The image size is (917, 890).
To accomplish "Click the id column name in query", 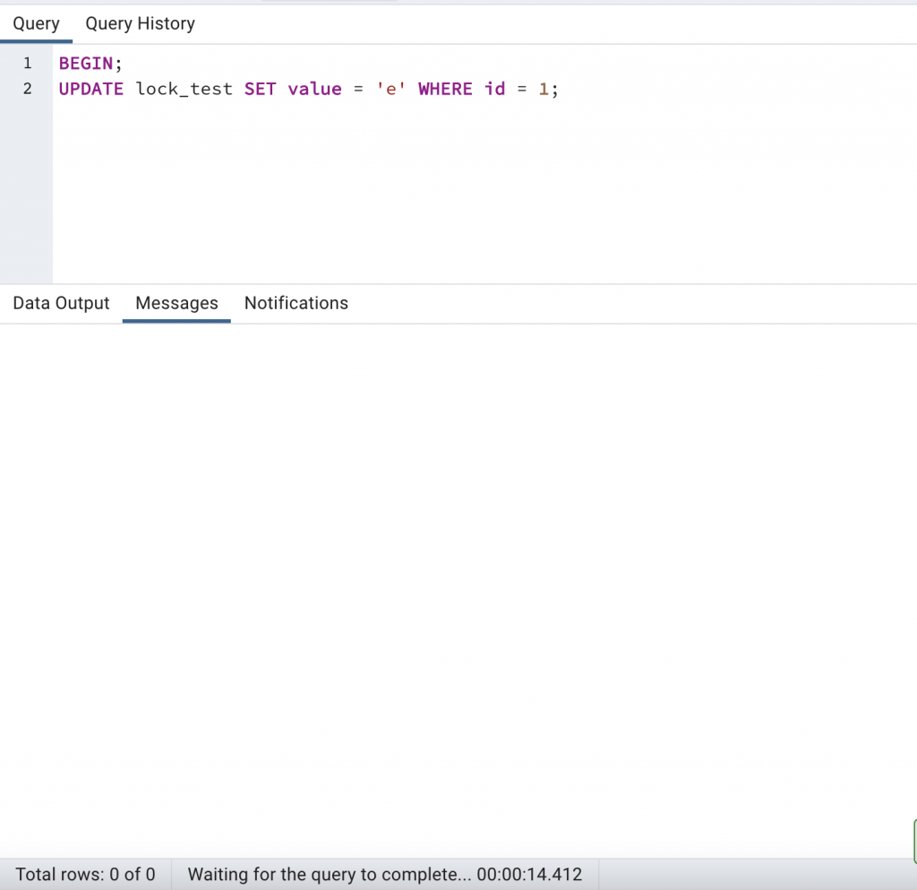I will (x=494, y=89).
